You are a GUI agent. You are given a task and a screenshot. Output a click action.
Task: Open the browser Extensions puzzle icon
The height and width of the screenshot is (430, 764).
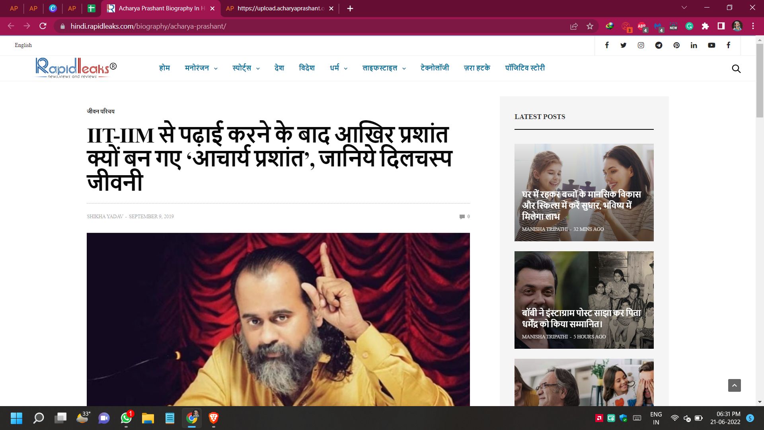click(705, 26)
